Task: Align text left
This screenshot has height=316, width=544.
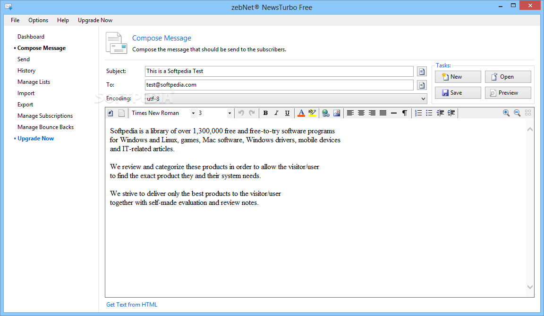Action: pos(350,113)
